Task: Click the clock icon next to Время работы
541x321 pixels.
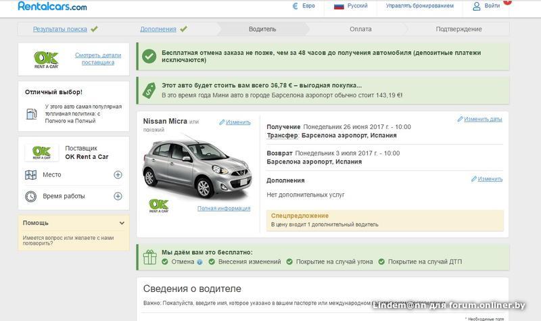Action: pyautogui.click(x=30, y=196)
